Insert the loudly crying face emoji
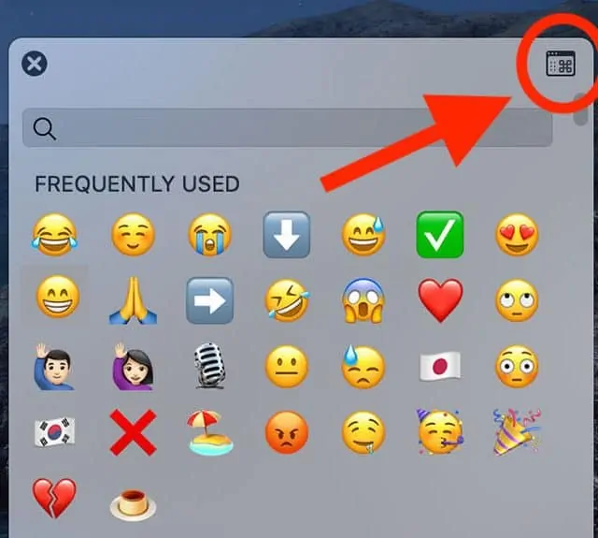The image size is (598, 538). pyautogui.click(x=209, y=235)
